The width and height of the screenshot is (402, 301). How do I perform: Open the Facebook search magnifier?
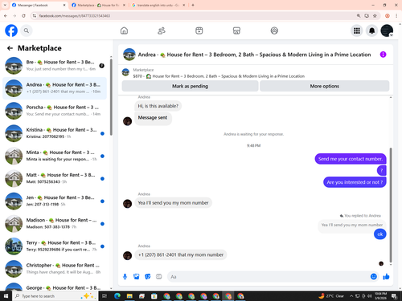[27, 31]
